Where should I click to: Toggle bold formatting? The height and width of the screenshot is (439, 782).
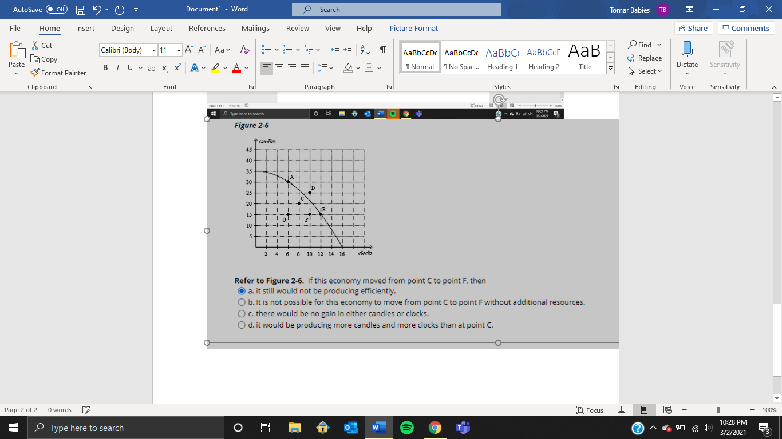105,67
